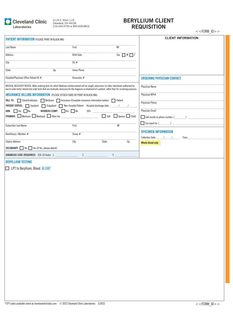This screenshot has width=233, height=323.
Task: Select Client/Institution under Bill To
Action: pos(19,101)
